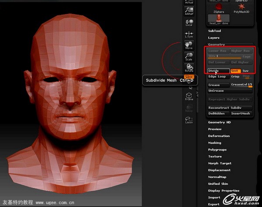Click the Del Lower button
The image size is (262, 207).
[x=219, y=62]
